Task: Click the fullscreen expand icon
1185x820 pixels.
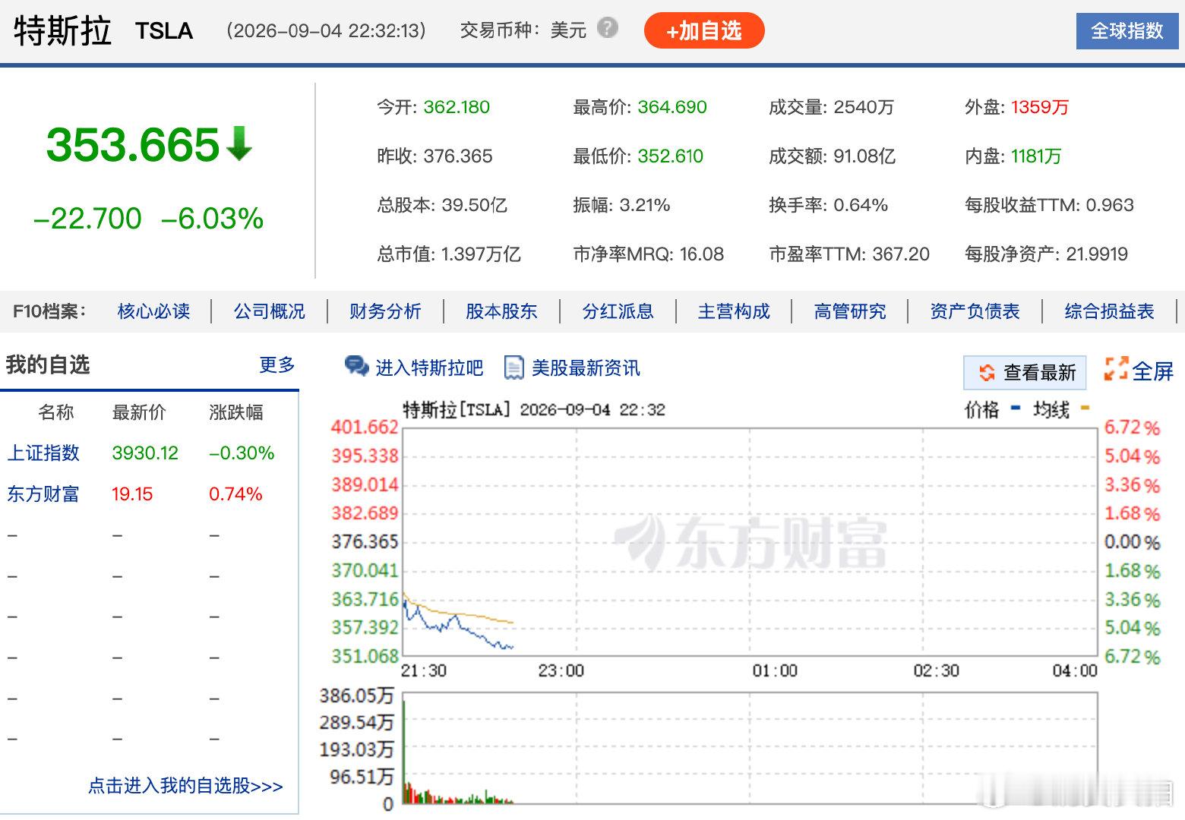Action: click(x=1115, y=369)
